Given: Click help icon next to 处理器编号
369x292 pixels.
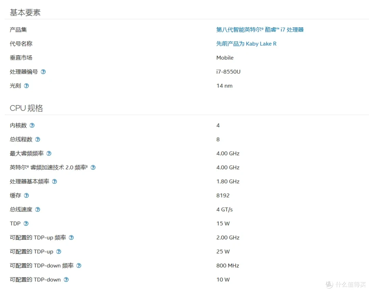Looking at the screenshot, I should (43, 72).
